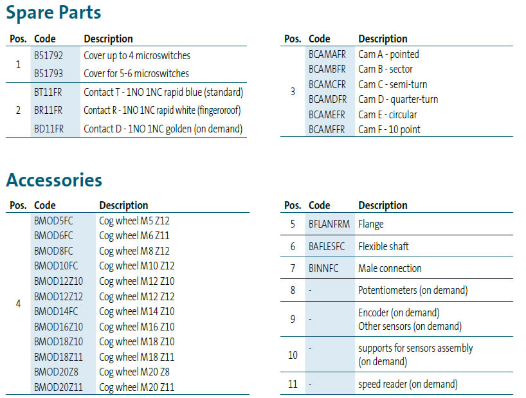Click 'Cog wheel M20 Z11' description
This screenshot has width=526, height=398.
136,387
